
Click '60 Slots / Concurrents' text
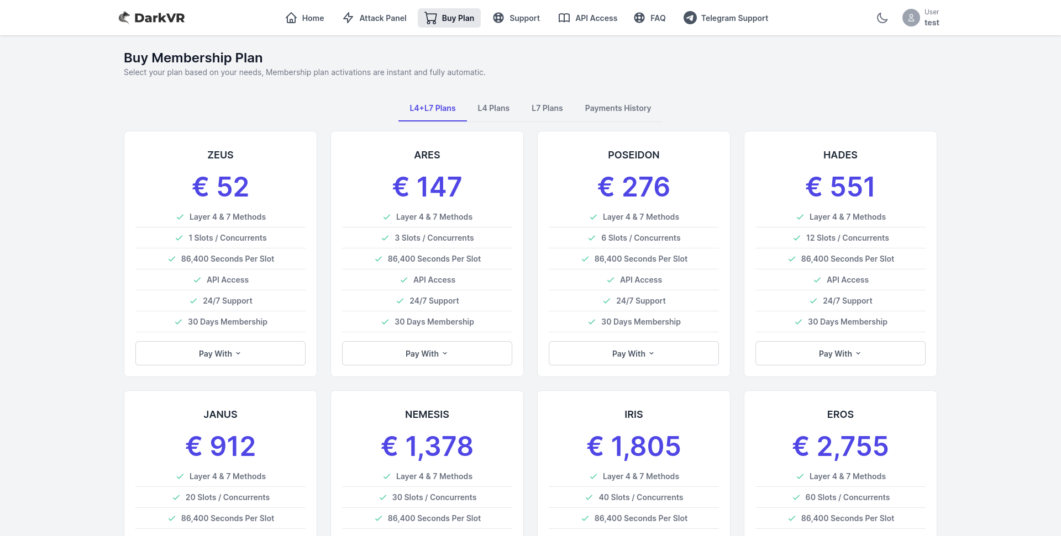point(848,497)
